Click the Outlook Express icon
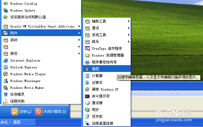The image size is (203, 127). click(x=6, y=67)
